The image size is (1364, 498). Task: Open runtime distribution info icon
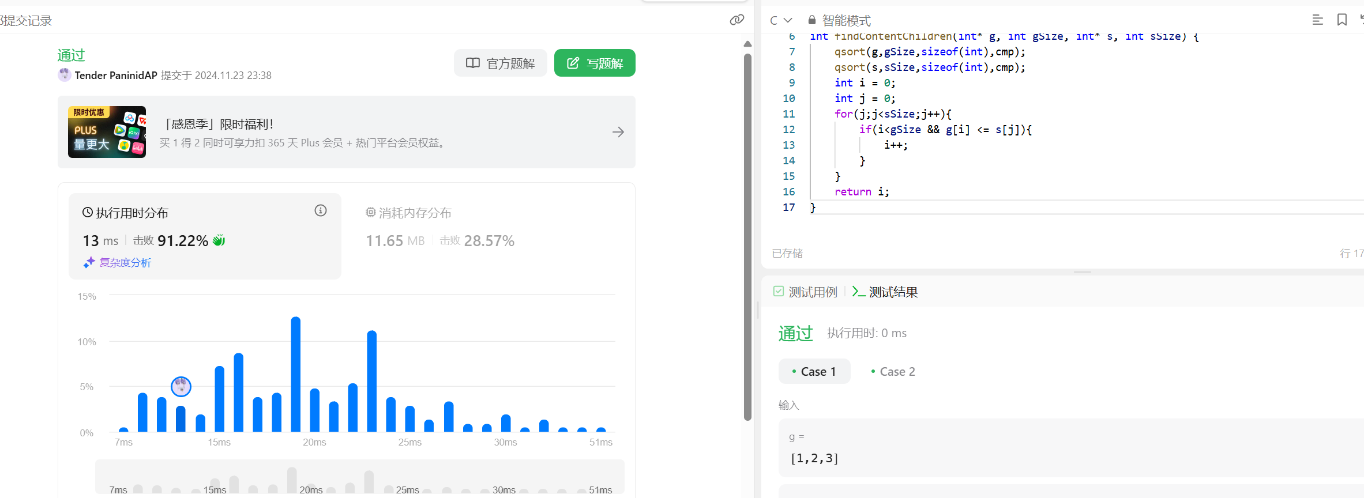321,211
